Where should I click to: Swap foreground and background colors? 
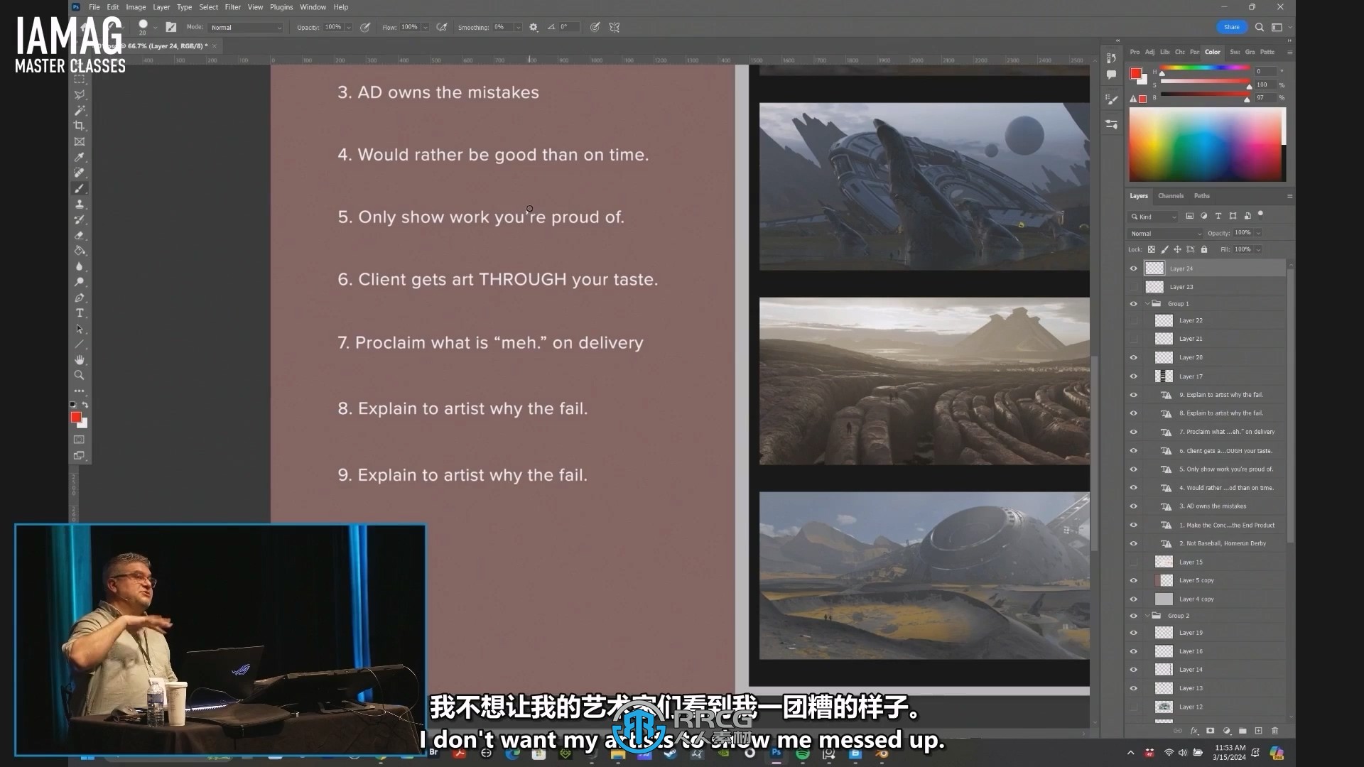[85, 405]
